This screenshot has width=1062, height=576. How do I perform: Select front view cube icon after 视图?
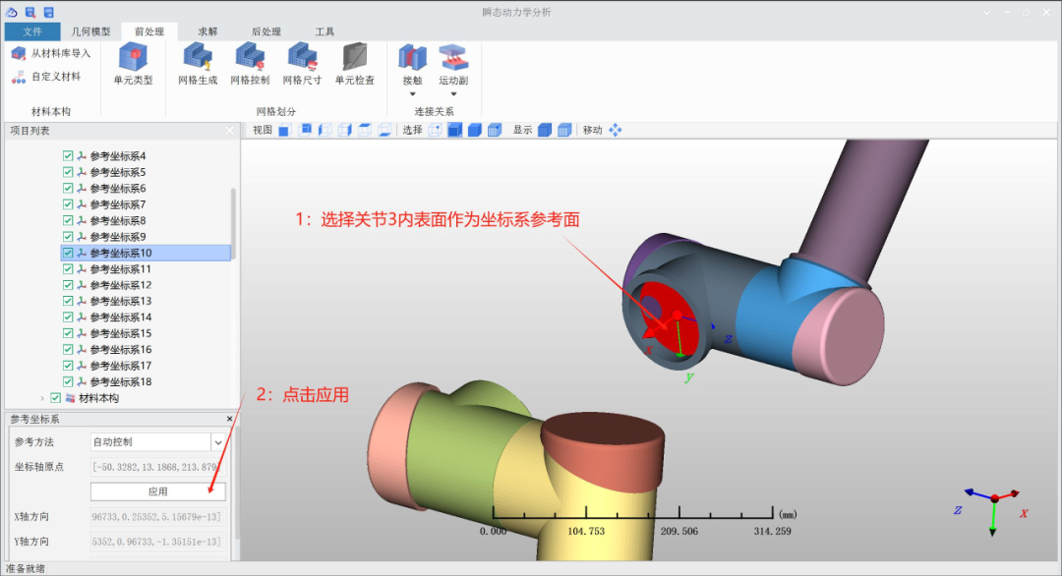pyautogui.click(x=284, y=130)
